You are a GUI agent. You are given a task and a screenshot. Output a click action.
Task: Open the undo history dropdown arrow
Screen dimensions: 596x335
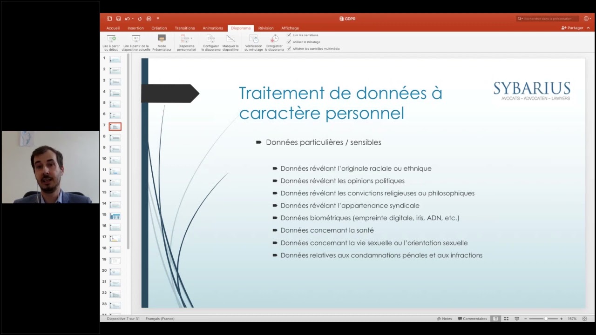pyautogui.click(x=133, y=19)
